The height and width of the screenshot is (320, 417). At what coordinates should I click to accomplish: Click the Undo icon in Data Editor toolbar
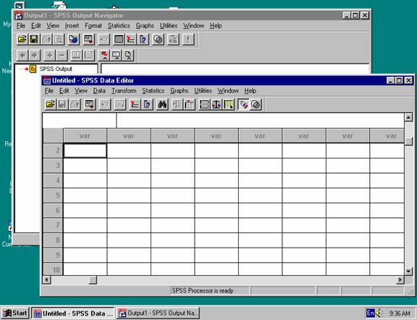tap(104, 104)
